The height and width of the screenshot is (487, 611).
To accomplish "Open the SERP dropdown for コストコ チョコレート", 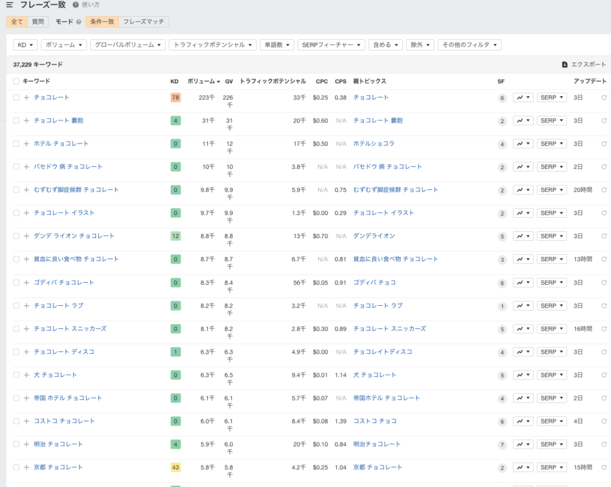I will pos(551,421).
